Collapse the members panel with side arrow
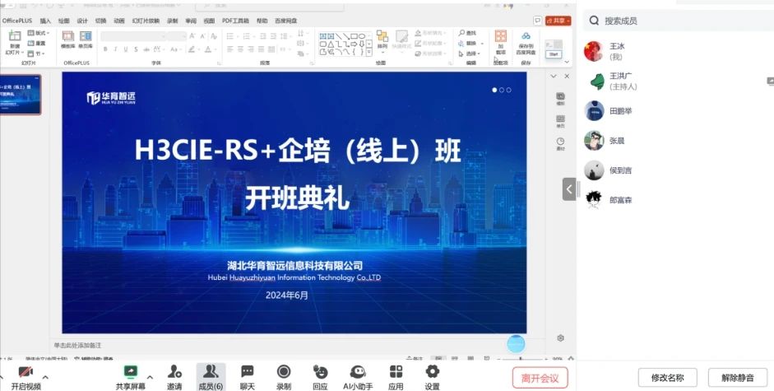The image size is (774, 391). pyautogui.click(x=569, y=189)
